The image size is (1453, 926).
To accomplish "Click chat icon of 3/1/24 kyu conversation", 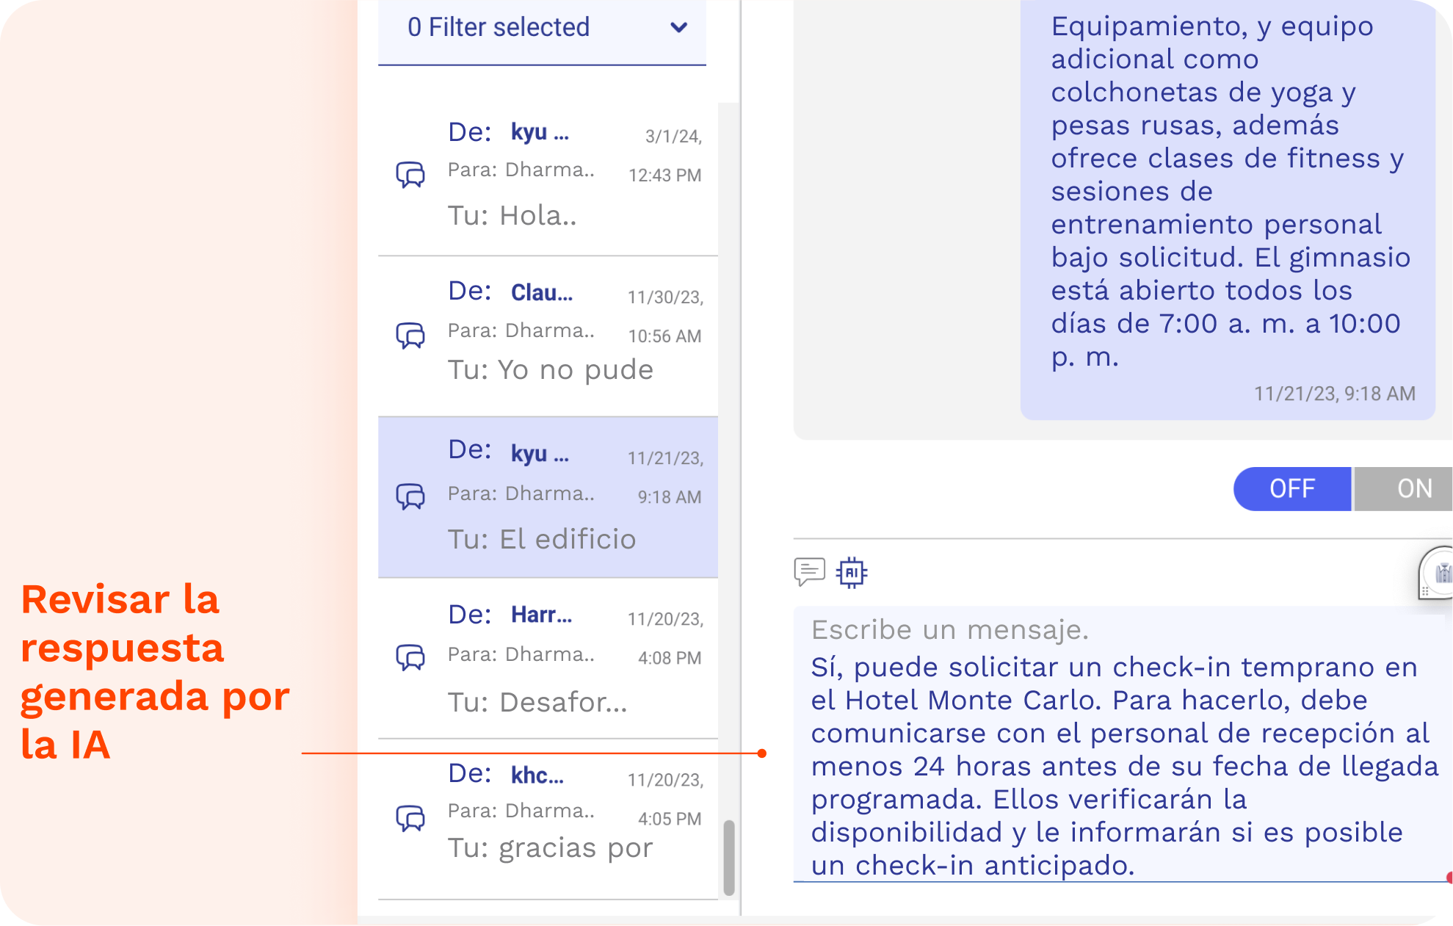I will 410,175.
